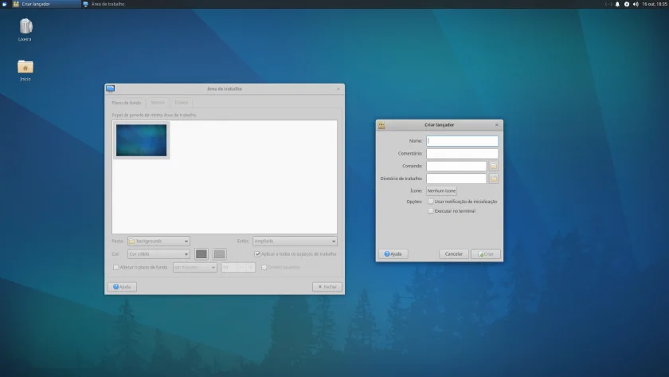Screen dimensions: 669x377
Task: Click the folder icon next to Diretório de trabalho
Action: [x=493, y=179]
